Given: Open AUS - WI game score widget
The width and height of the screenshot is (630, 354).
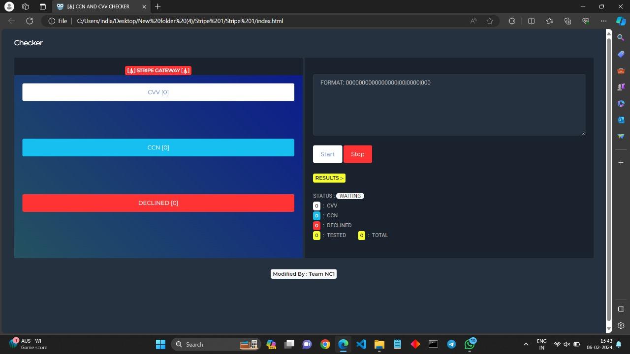Looking at the screenshot, I should (29, 344).
